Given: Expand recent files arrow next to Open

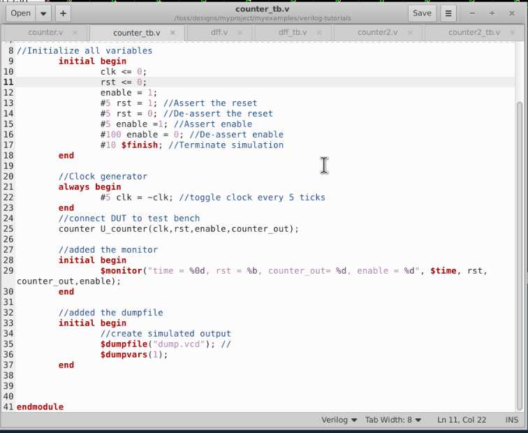Looking at the screenshot, I should click(43, 13).
